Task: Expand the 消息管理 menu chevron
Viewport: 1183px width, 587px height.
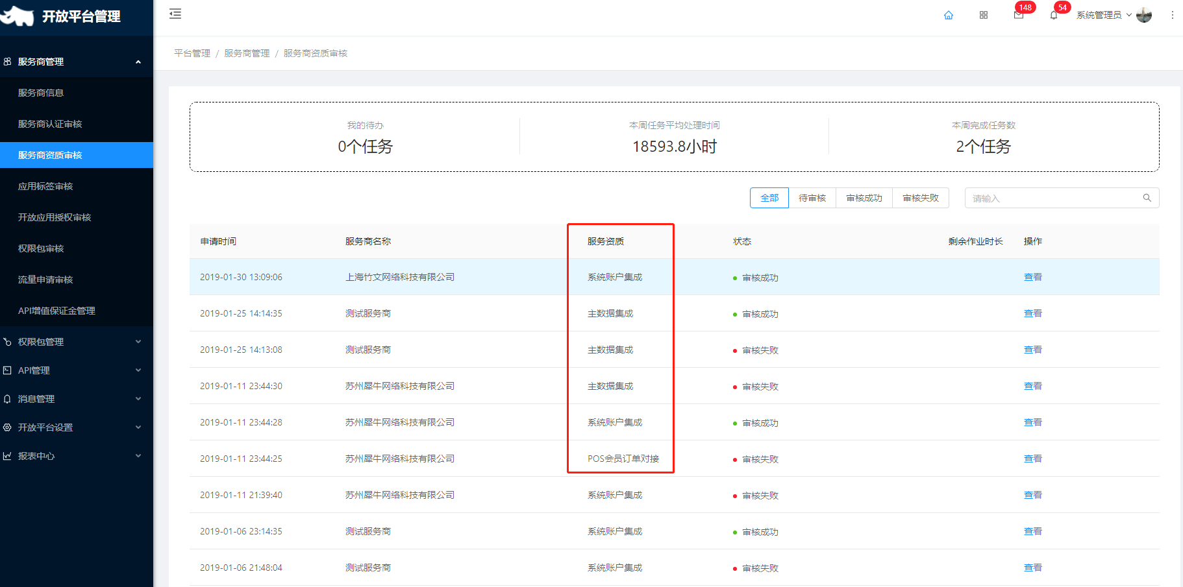Action: (138, 399)
